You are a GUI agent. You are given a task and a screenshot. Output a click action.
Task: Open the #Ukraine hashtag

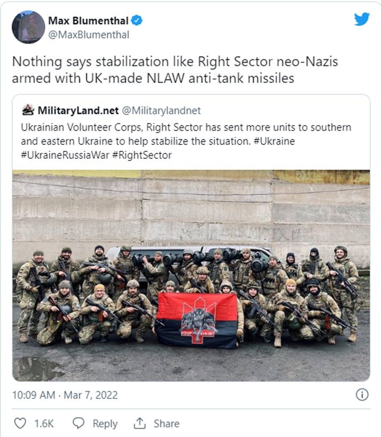(x=275, y=142)
